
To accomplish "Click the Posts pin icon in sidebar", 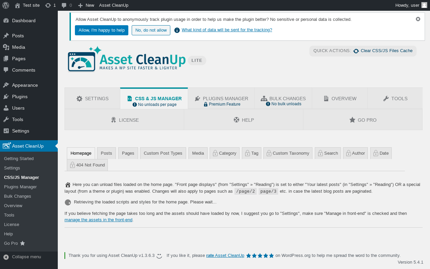I will [x=6, y=36].
